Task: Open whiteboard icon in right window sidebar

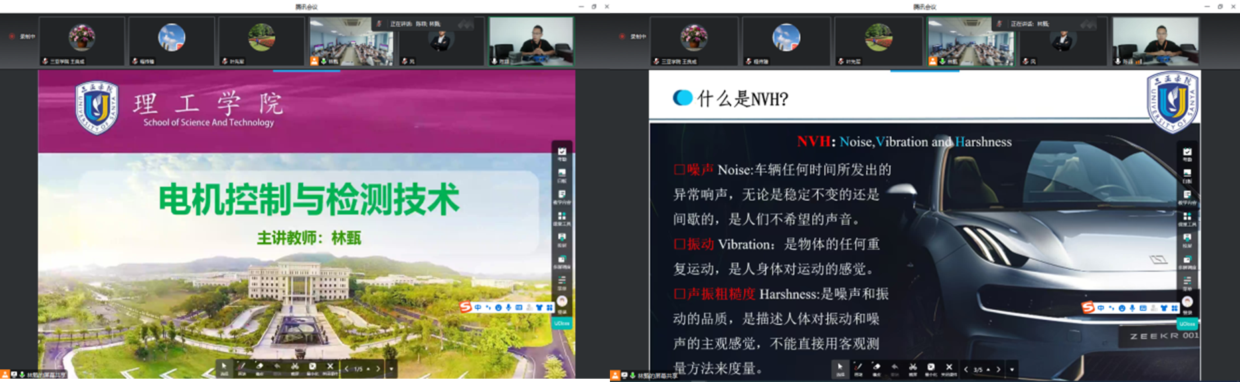Action: click(1187, 175)
